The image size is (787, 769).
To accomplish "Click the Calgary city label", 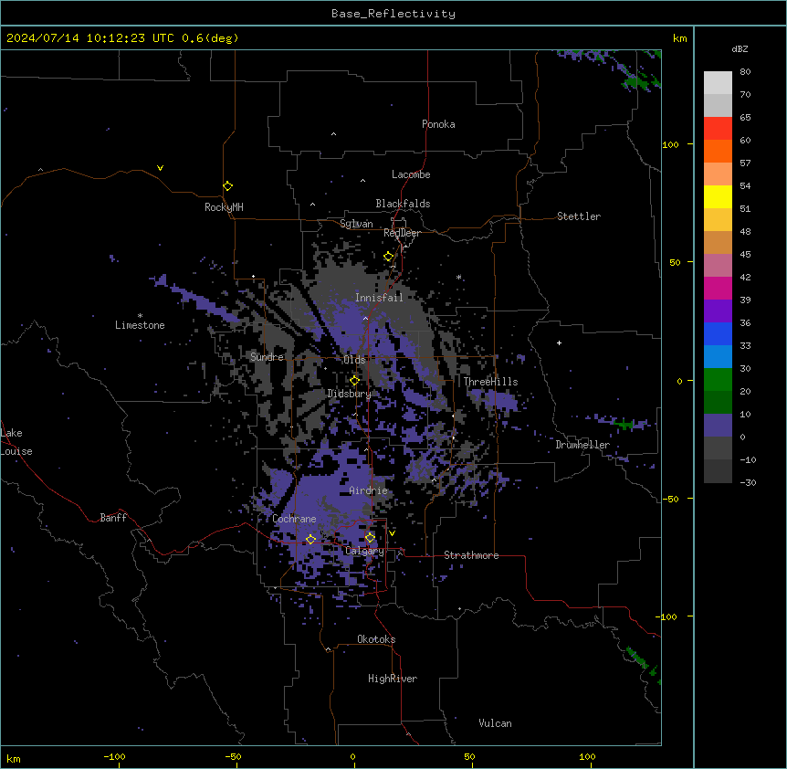I will [364, 551].
